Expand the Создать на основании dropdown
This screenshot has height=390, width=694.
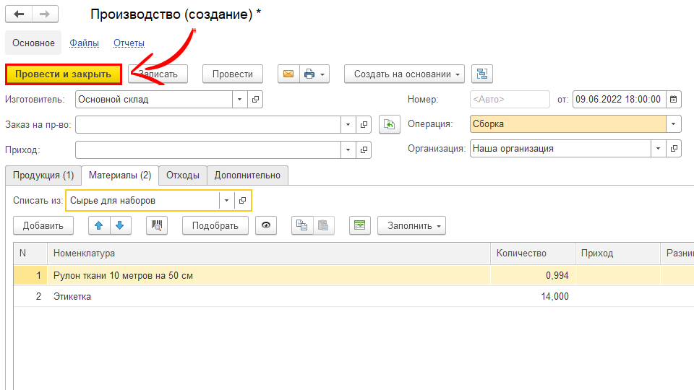click(405, 74)
